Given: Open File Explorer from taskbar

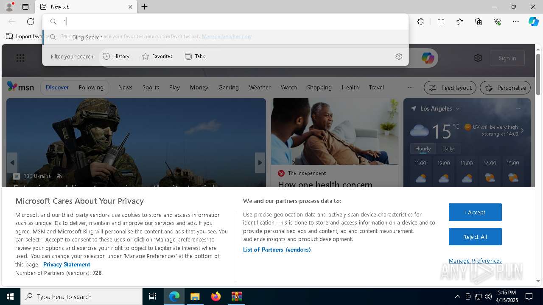Looking at the screenshot, I should 195,297.
